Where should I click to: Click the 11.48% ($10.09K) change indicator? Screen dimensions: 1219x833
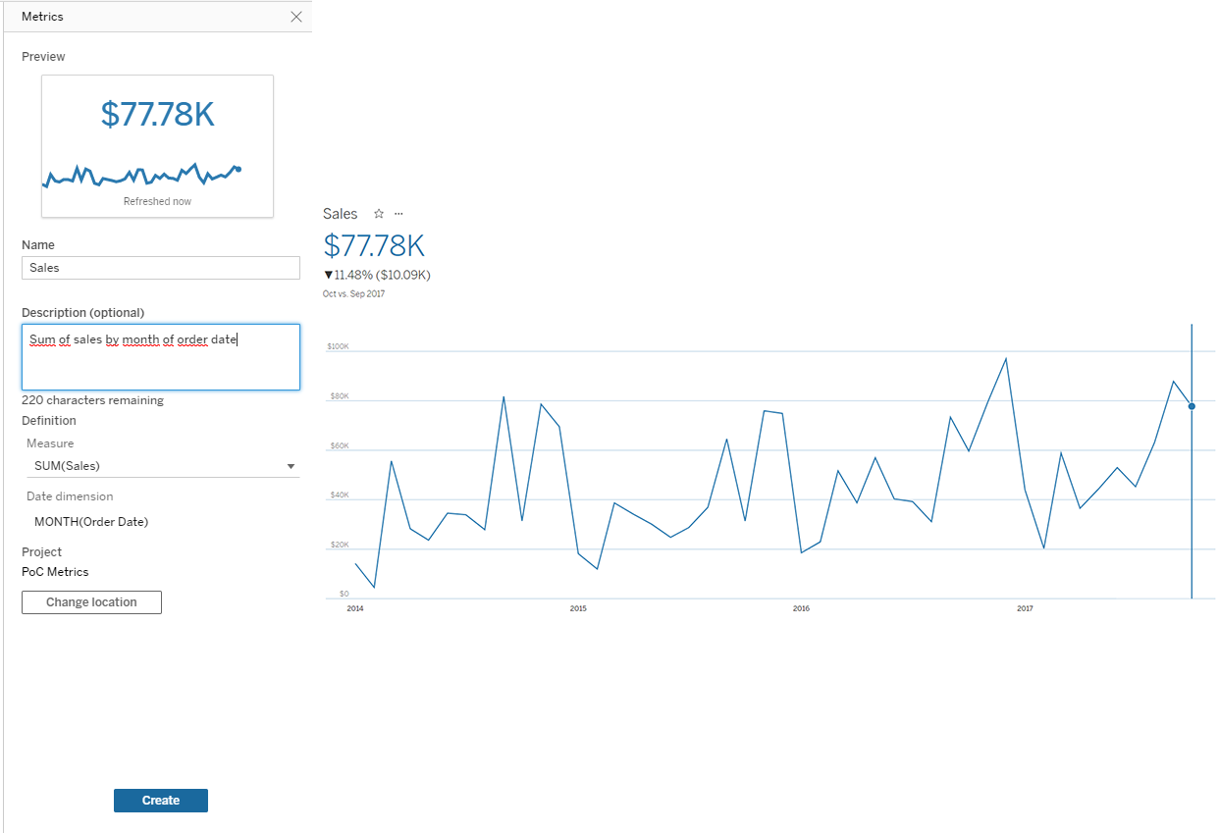(x=377, y=275)
